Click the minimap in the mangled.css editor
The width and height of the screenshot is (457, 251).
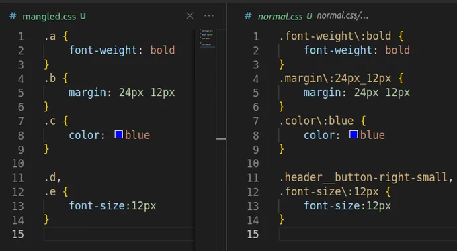[207, 38]
